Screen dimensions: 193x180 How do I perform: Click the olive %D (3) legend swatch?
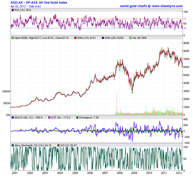[58, 145]
